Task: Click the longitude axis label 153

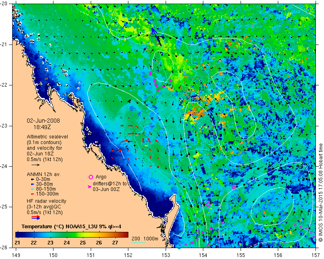Action: pos(166,255)
